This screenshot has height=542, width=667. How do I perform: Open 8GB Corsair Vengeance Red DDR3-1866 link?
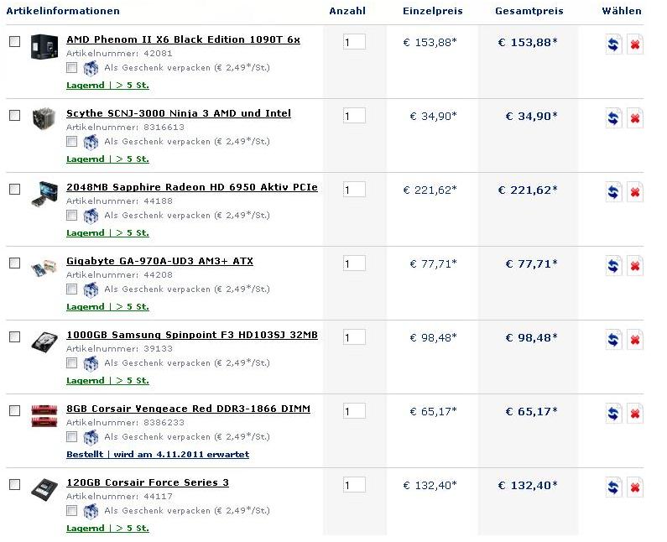pos(188,409)
